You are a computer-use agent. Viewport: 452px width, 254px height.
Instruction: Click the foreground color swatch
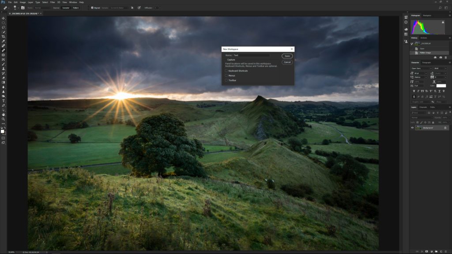pyautogui.click(x=2, y=131)
